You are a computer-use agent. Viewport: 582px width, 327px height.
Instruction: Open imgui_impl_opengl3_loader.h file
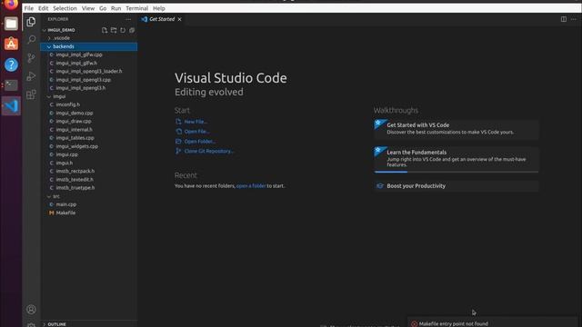tap(89, 71)
